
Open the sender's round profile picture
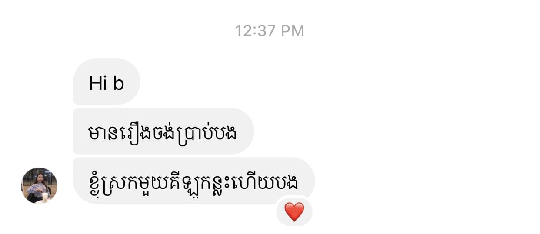coord(39,185)
